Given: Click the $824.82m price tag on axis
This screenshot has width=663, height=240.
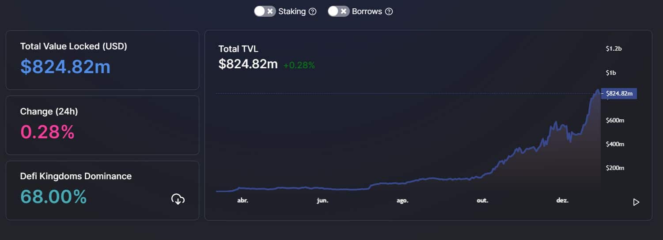Looking at the screenshot, I should [x=619, y=93].
